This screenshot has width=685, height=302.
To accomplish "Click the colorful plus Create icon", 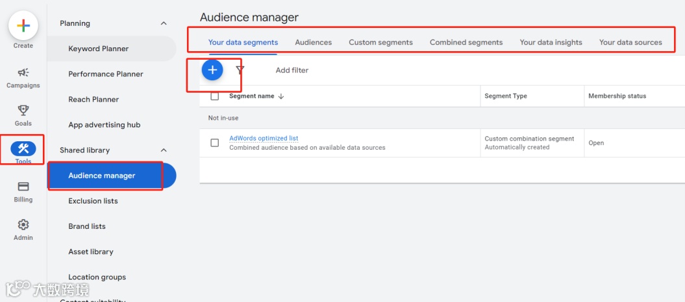I will (23, 26).
